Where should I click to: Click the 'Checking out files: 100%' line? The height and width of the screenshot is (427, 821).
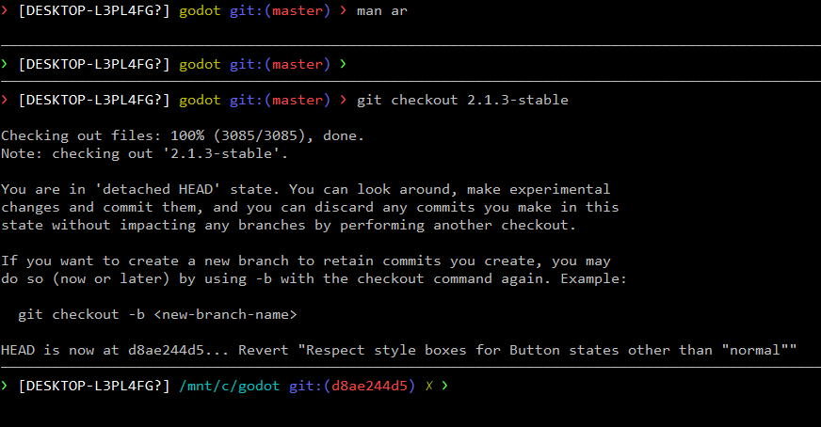183,135
